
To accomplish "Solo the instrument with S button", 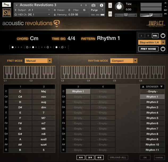I will coord(110,6).
